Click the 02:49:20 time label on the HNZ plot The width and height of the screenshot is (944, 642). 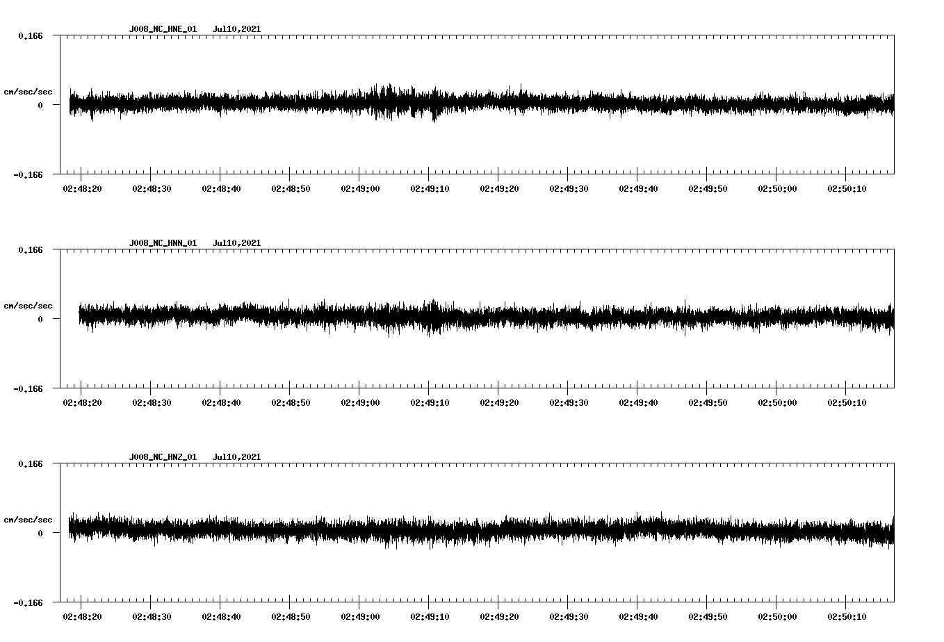pyautogui.click(x=499, y=616)
